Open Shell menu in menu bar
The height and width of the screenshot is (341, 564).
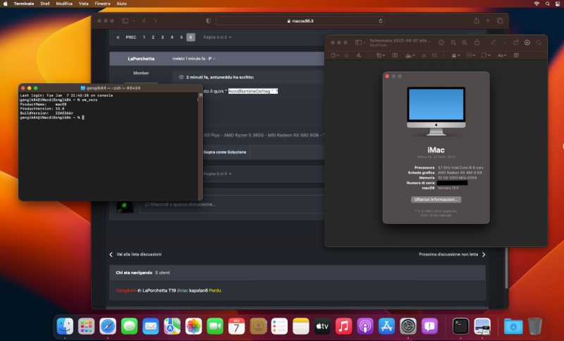(45, 4)
